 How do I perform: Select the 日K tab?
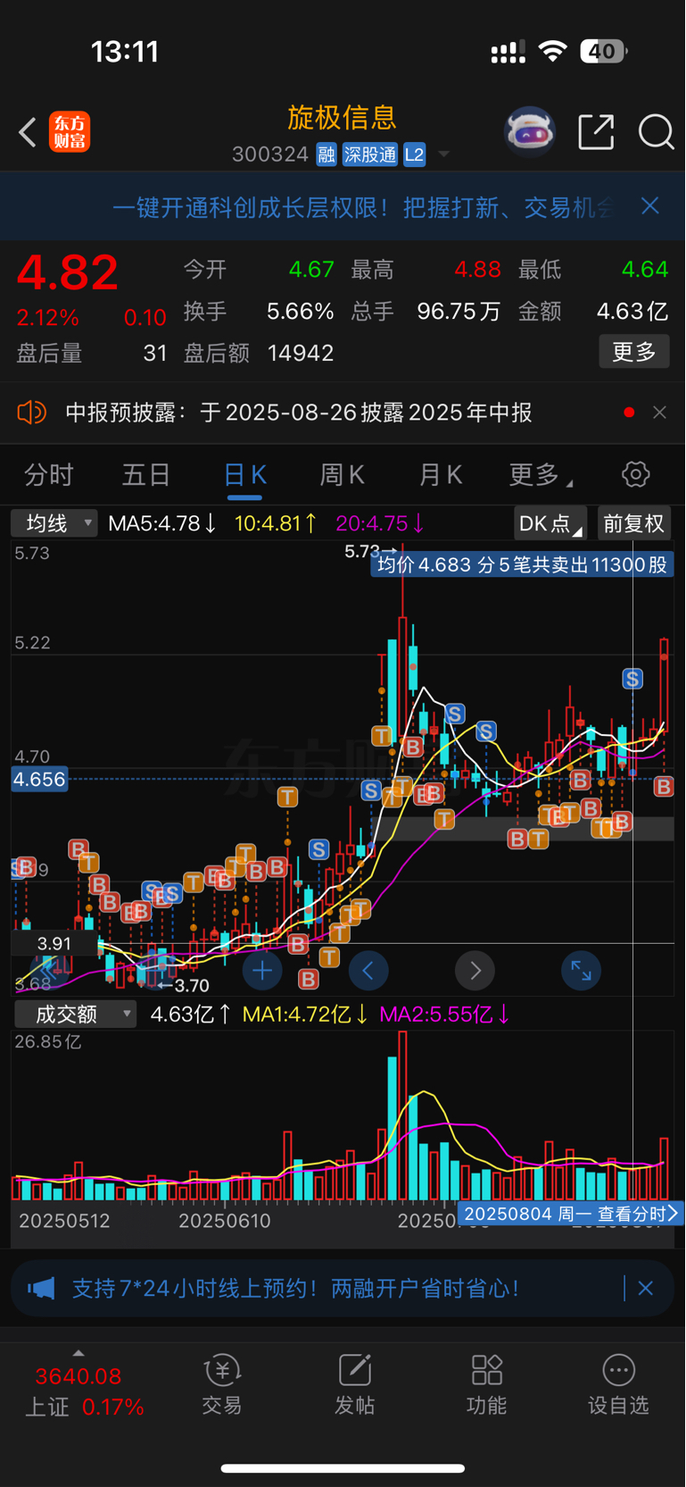point(244,475)
